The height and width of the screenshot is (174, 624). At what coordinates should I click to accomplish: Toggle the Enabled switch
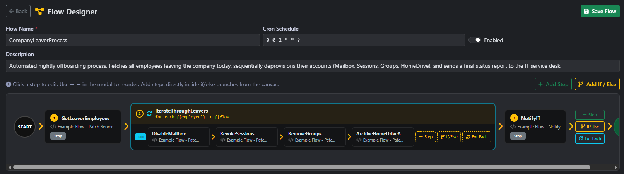click(475, 40)
